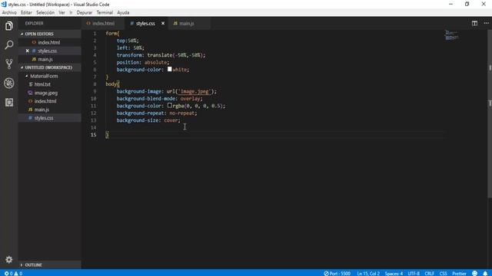
Task: Open the Search view in activity bar
Action: 8,44
